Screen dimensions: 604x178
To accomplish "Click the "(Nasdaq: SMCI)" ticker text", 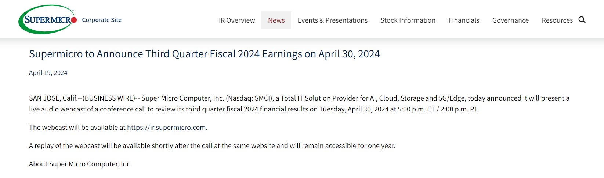I will pos(249,98).
